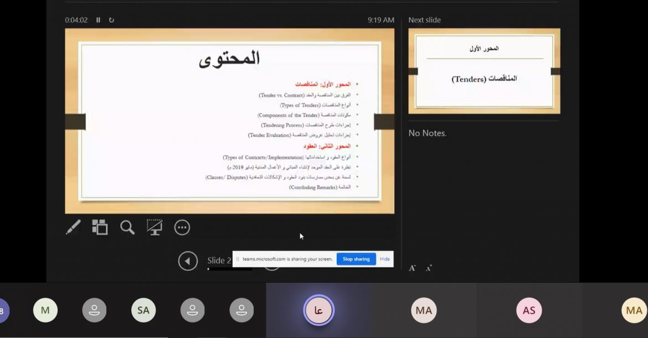648x338 pixels.
Task: Go to the previous slide arrow
Action: (x=188, y=261)
